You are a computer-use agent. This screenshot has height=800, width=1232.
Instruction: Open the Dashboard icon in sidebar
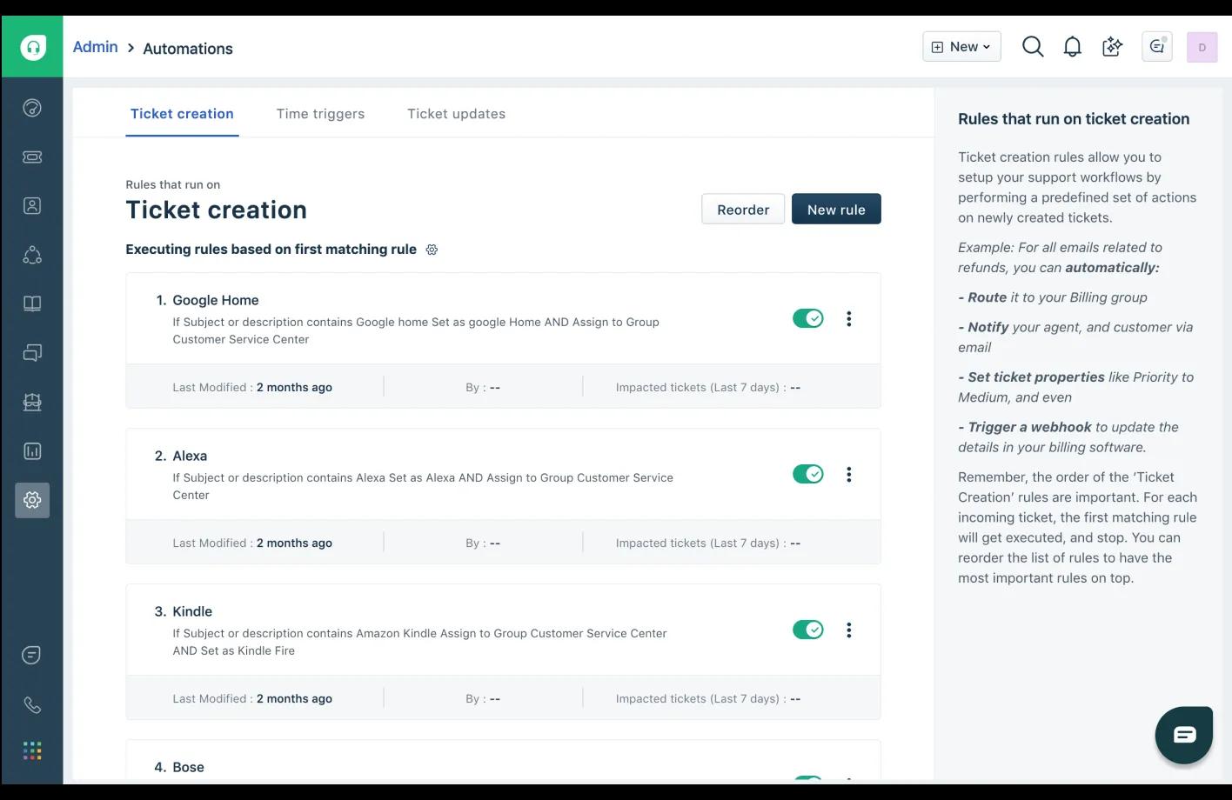[x=32, y=108]
